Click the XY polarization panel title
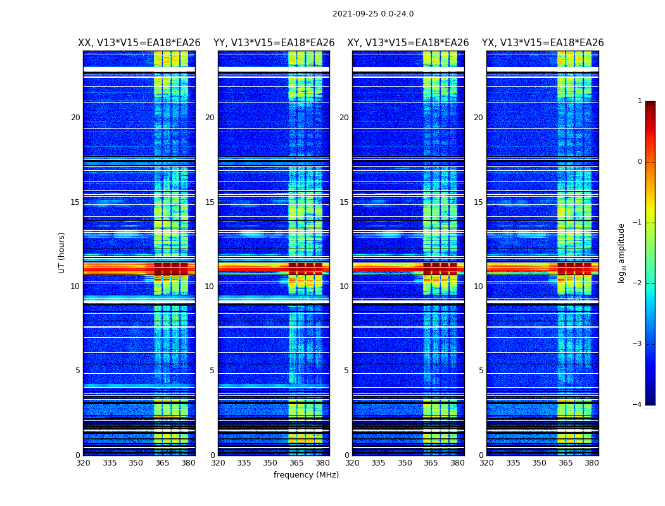 (408, 43)
